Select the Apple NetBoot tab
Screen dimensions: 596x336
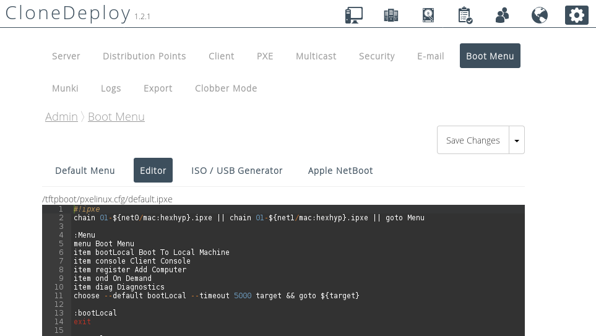tap(340, 171)
